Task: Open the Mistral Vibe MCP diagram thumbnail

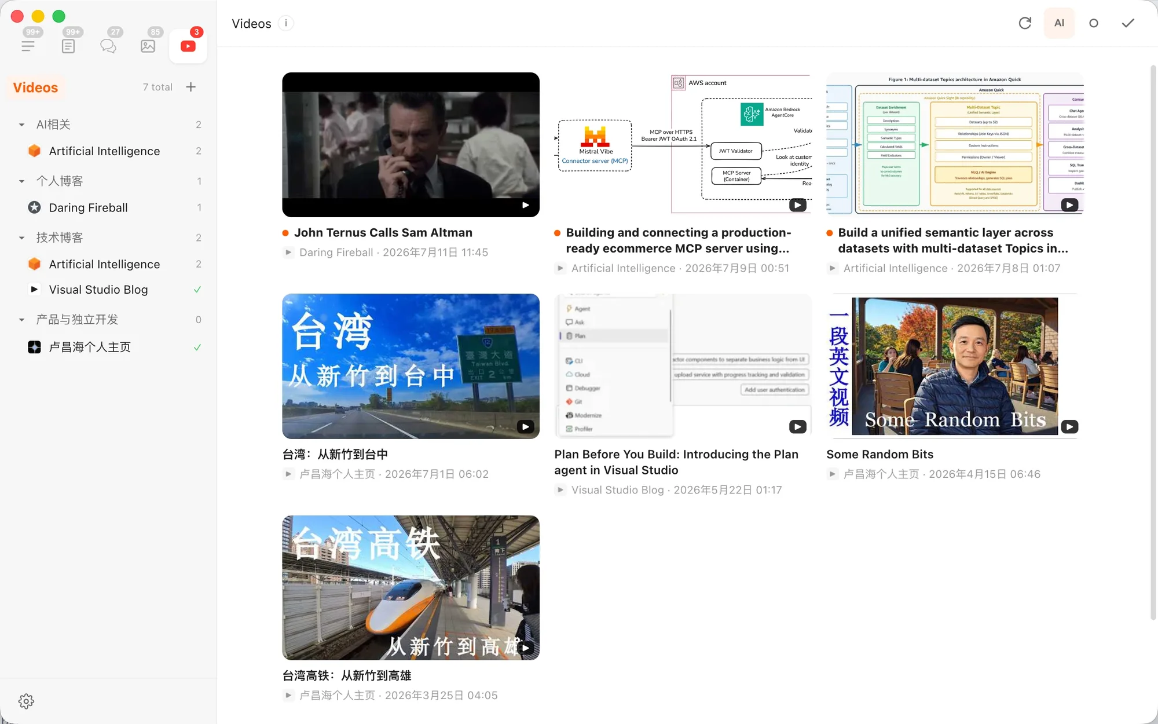Action: [x=683, y=145]
